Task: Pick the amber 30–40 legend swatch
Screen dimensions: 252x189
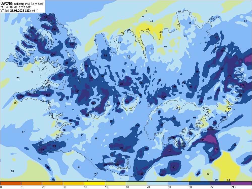Action: (x=74, y=183)
